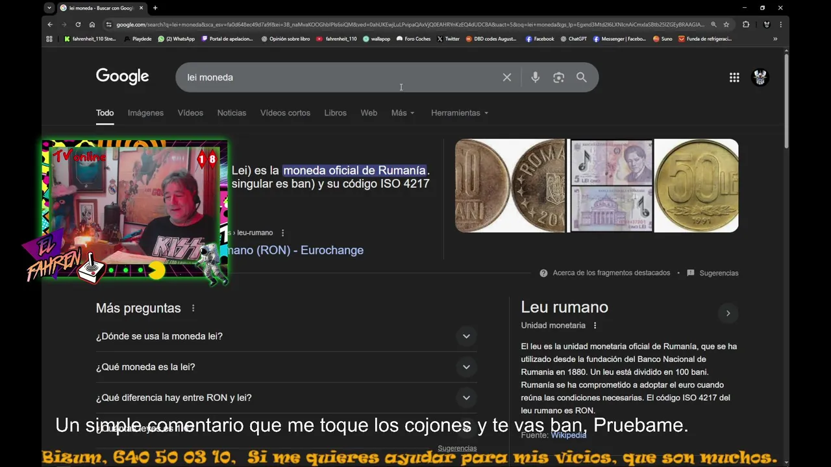Show more bookmarks chevron
The image size is (831, 467).
pos(775,39)
